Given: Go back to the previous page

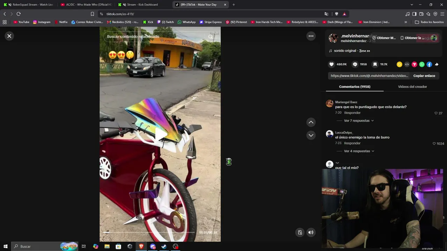Looking at the screenshot, I should [5, 14].
